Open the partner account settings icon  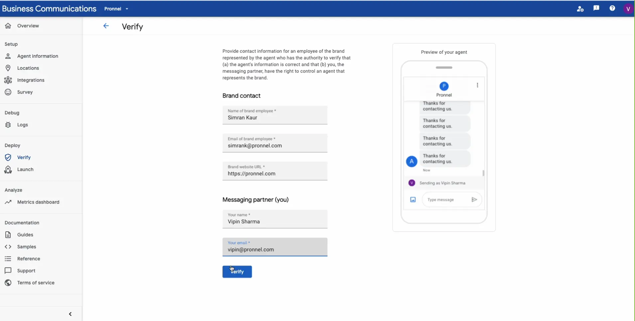click(580, 9)
